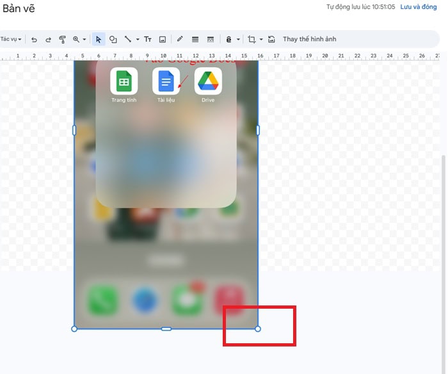448x374 pixels.
Task: Click Lưu và đóng to save and close
Action: tap(419, 7)
